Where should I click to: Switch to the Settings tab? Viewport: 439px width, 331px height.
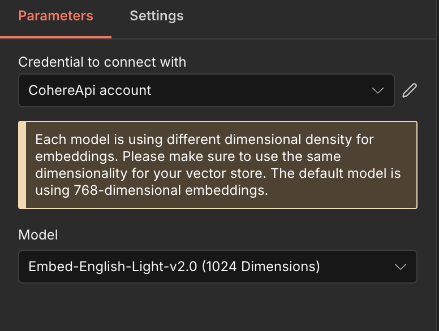pos(157,16)
